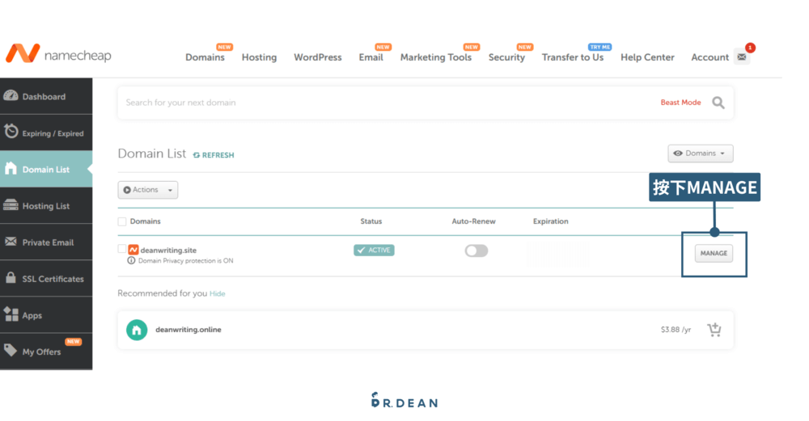
Task: Open the Hosting menu
Action: [259, 57]
